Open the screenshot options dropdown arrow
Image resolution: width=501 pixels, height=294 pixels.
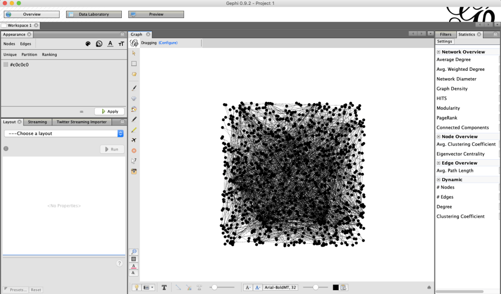click(152, 287)
